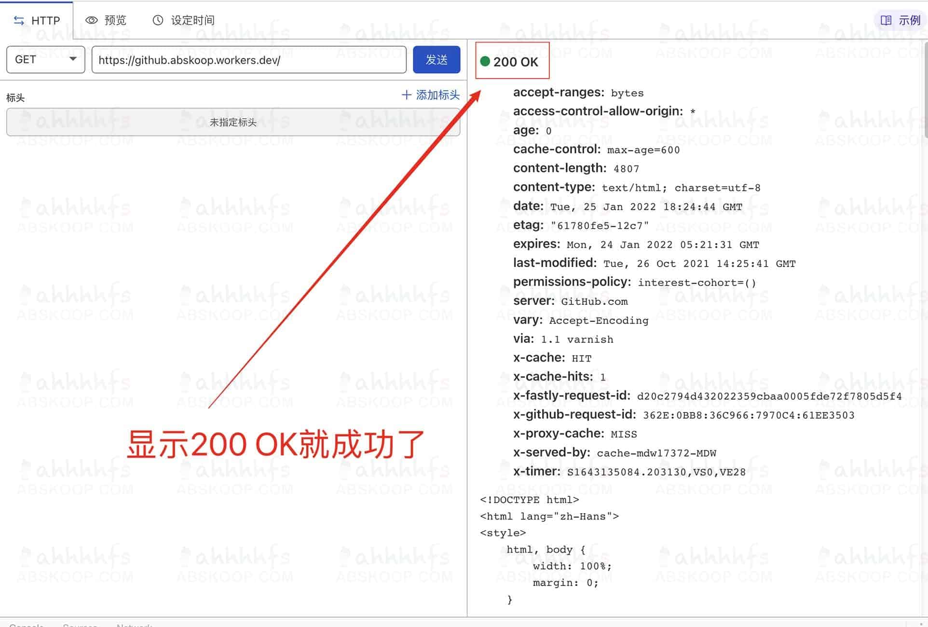Open the 示例 examples button
This screenshot has height=627, width=928.
900,20
